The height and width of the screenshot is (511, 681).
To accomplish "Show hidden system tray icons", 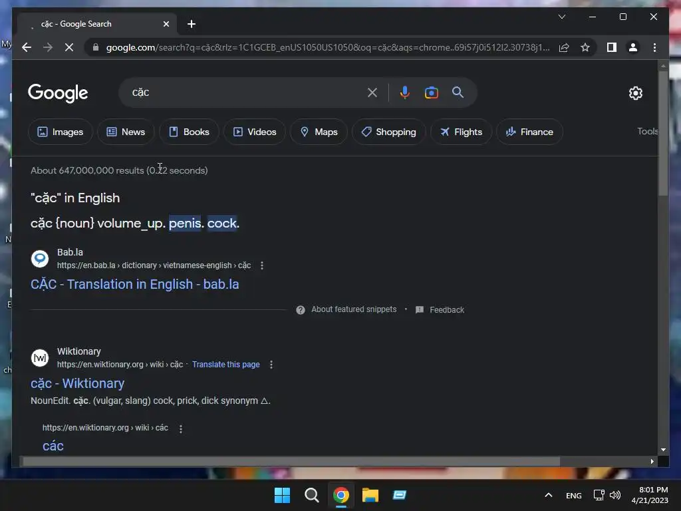I will pyautogui.click(x=549, y=495).
